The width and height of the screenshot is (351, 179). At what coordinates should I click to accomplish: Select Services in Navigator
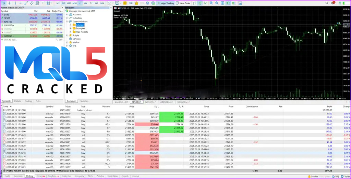(x=76, y=39)
